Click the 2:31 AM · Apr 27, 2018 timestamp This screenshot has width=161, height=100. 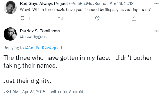(24, 92)
